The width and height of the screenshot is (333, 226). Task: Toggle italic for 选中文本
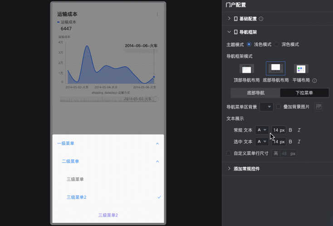[x=299, y=142]
